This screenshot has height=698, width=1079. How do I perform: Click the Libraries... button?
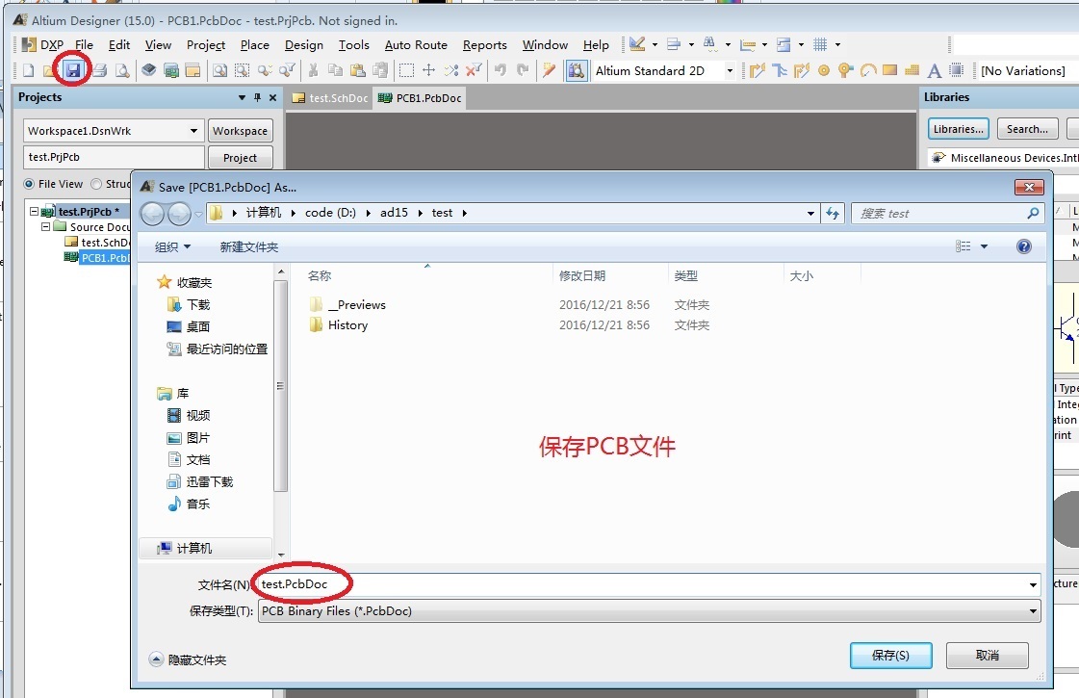click(958, 129)
